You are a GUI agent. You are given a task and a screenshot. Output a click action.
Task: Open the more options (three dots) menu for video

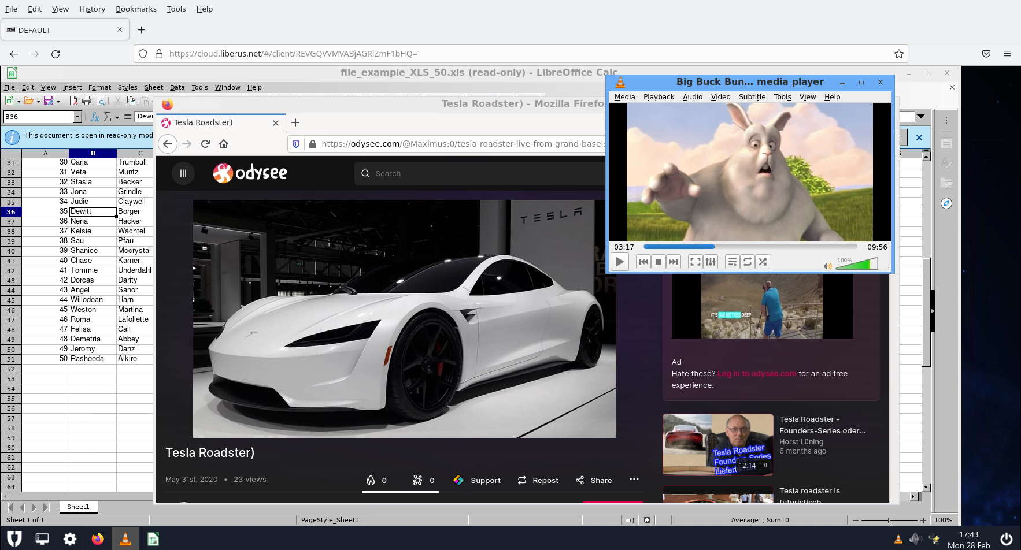tap(634, 479)
